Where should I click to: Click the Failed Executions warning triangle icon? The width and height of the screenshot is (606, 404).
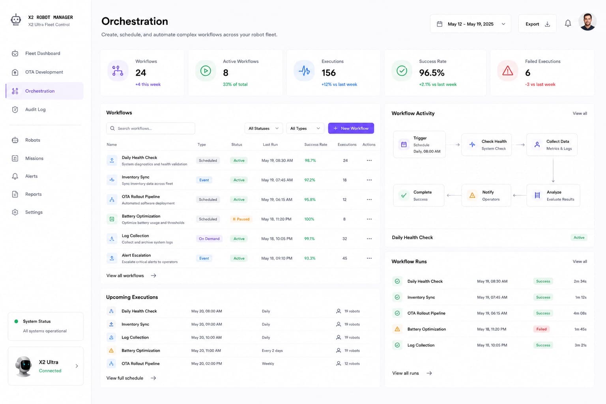tap(508, 71)
